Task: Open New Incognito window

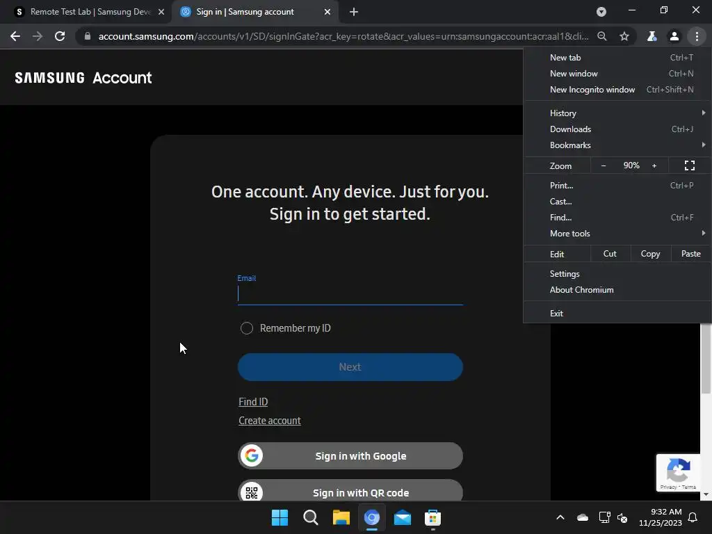Action: pyautogui.click(x=617, y=90)
